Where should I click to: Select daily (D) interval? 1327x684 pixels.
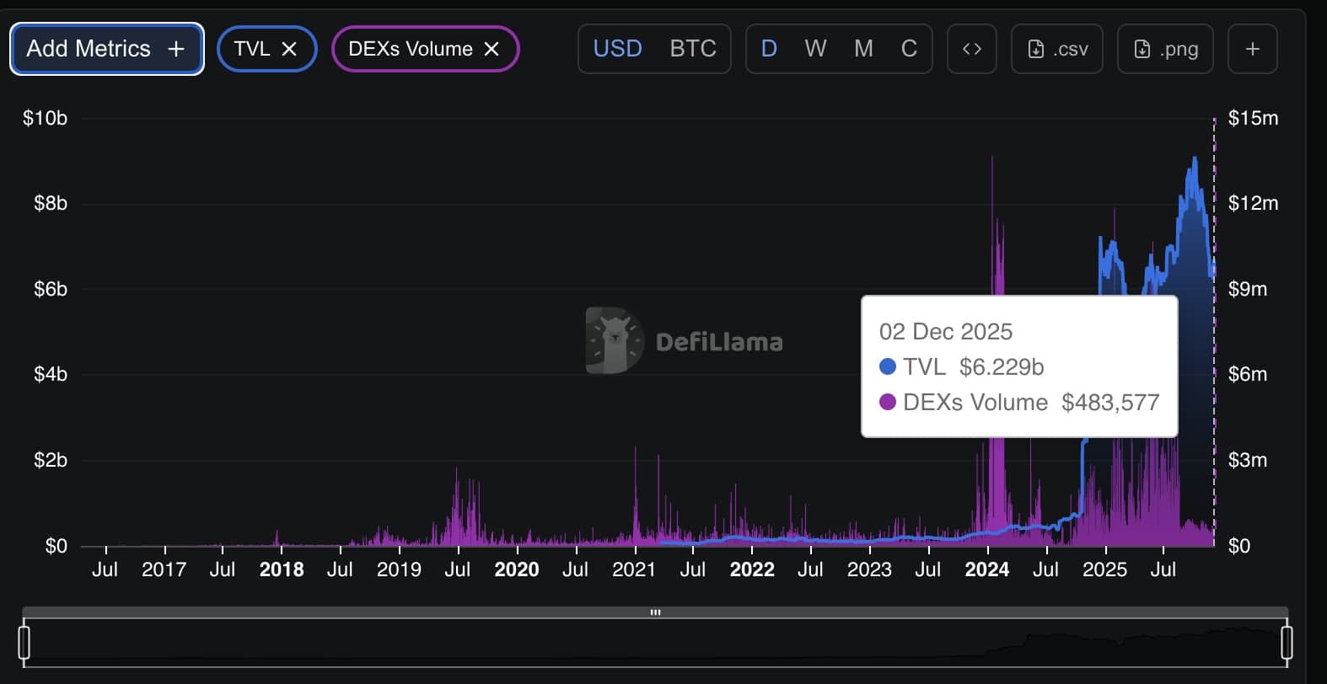point(769,49)
